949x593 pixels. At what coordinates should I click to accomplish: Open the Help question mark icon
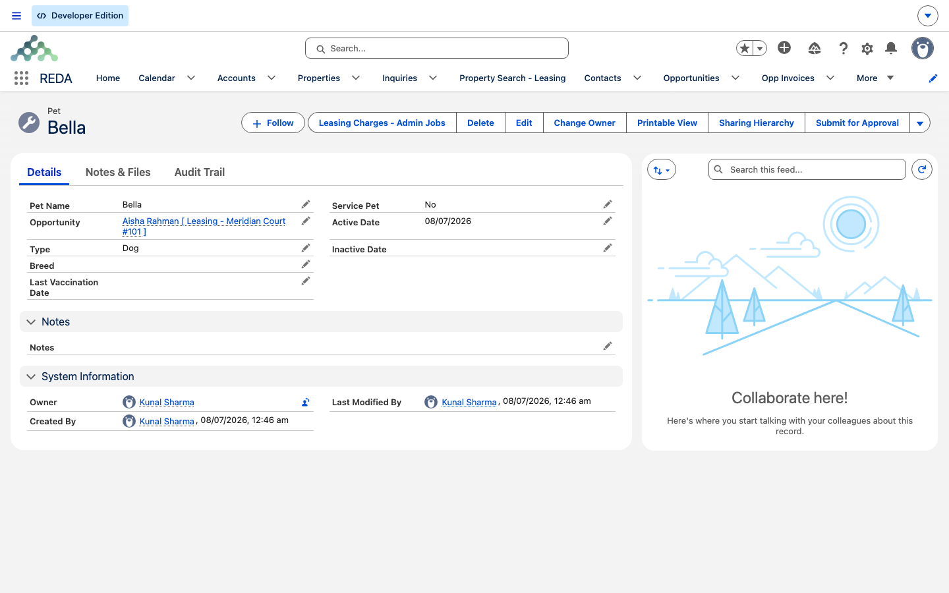(843, 48)
